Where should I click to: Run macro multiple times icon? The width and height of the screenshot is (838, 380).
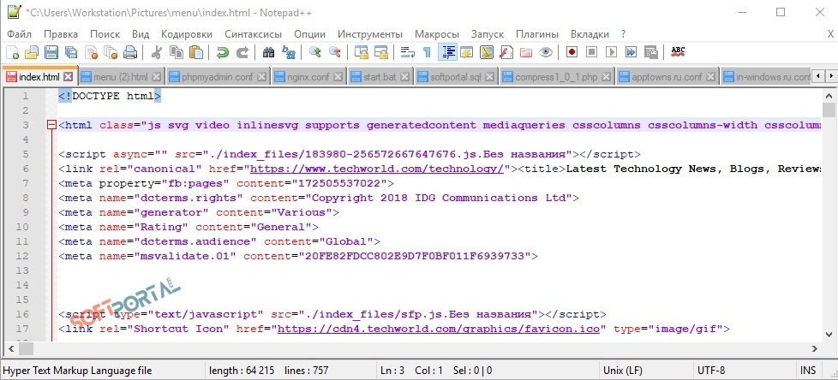pos(631,52)
